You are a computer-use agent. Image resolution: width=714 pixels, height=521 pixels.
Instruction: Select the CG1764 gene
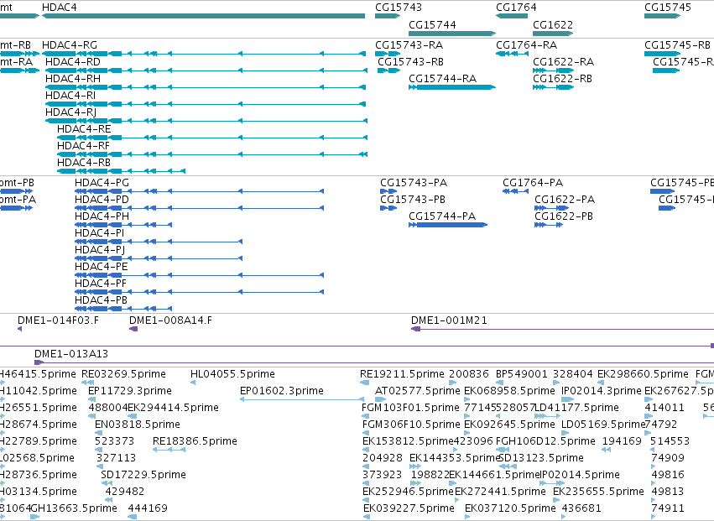(x=512, y=16)
